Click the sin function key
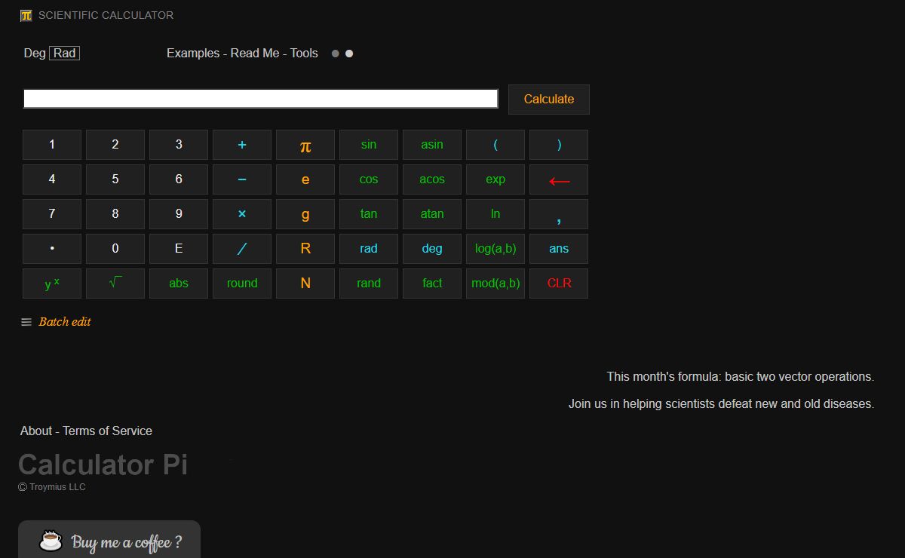This screenshot has height=558, width=905. [369, 145]
